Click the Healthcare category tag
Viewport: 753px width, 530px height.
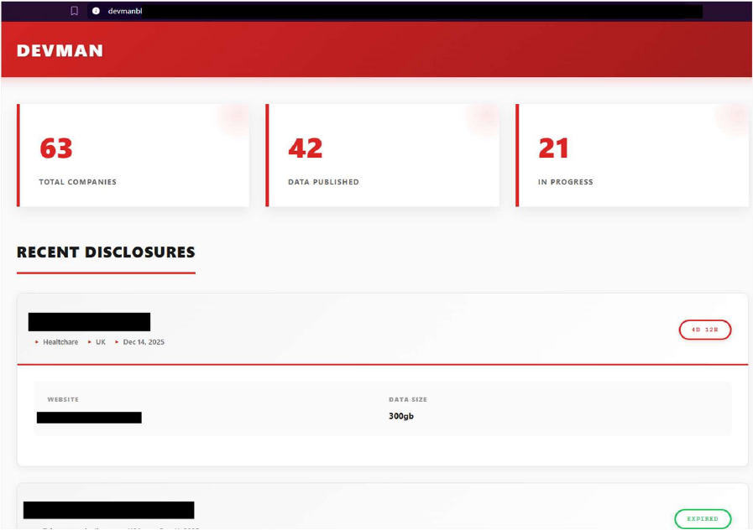[60, 342]
